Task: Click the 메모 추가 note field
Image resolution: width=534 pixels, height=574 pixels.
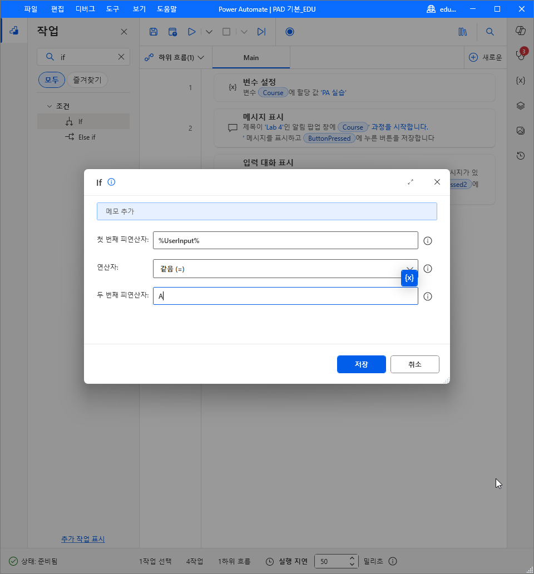Action: [267, 211]
